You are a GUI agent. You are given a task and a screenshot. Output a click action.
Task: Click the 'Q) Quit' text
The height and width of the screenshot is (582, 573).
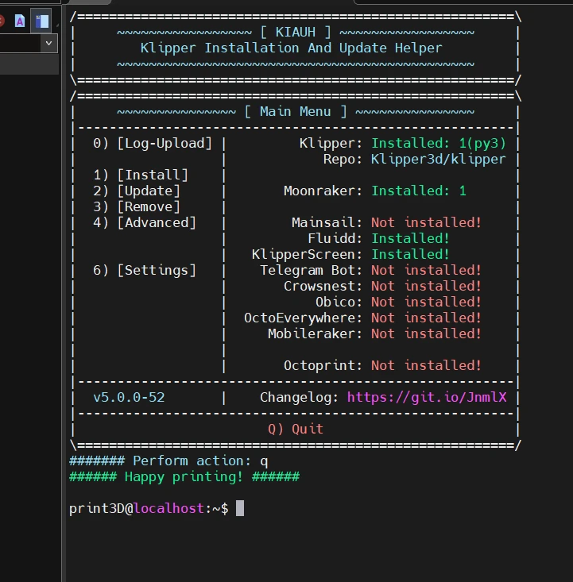click(x=296, y=429)
